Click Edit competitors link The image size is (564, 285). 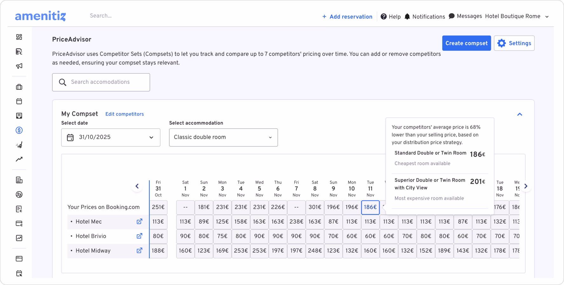click(125, 114)
